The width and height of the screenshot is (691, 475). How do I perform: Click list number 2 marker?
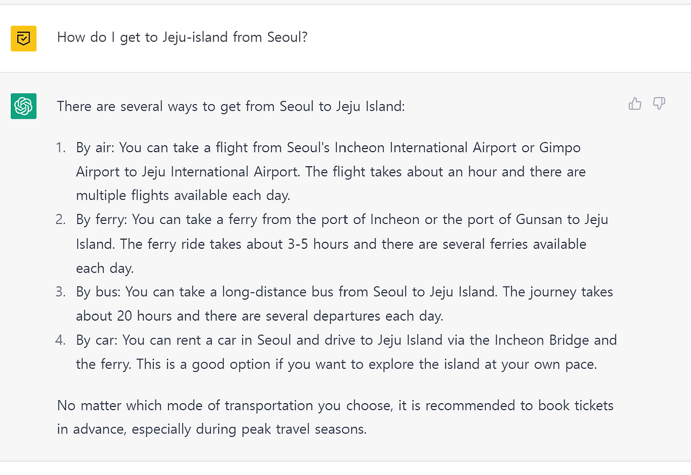[x=60, y=220]
